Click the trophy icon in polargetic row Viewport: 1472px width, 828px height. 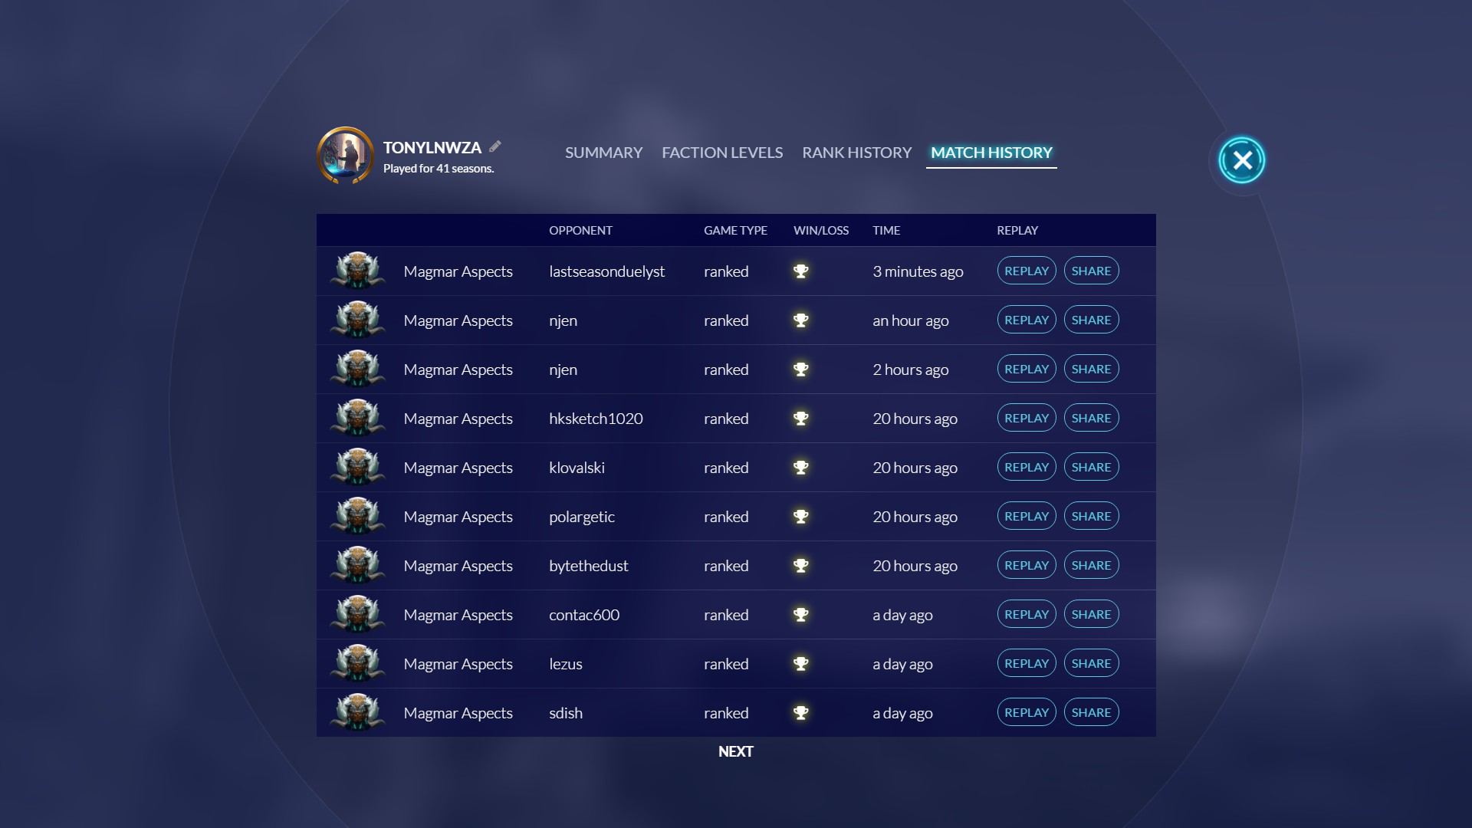click(800, 517)
